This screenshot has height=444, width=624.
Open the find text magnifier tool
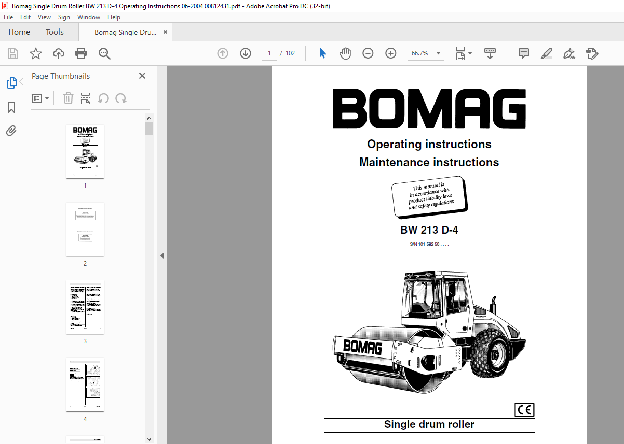click(x=104, y=53)
